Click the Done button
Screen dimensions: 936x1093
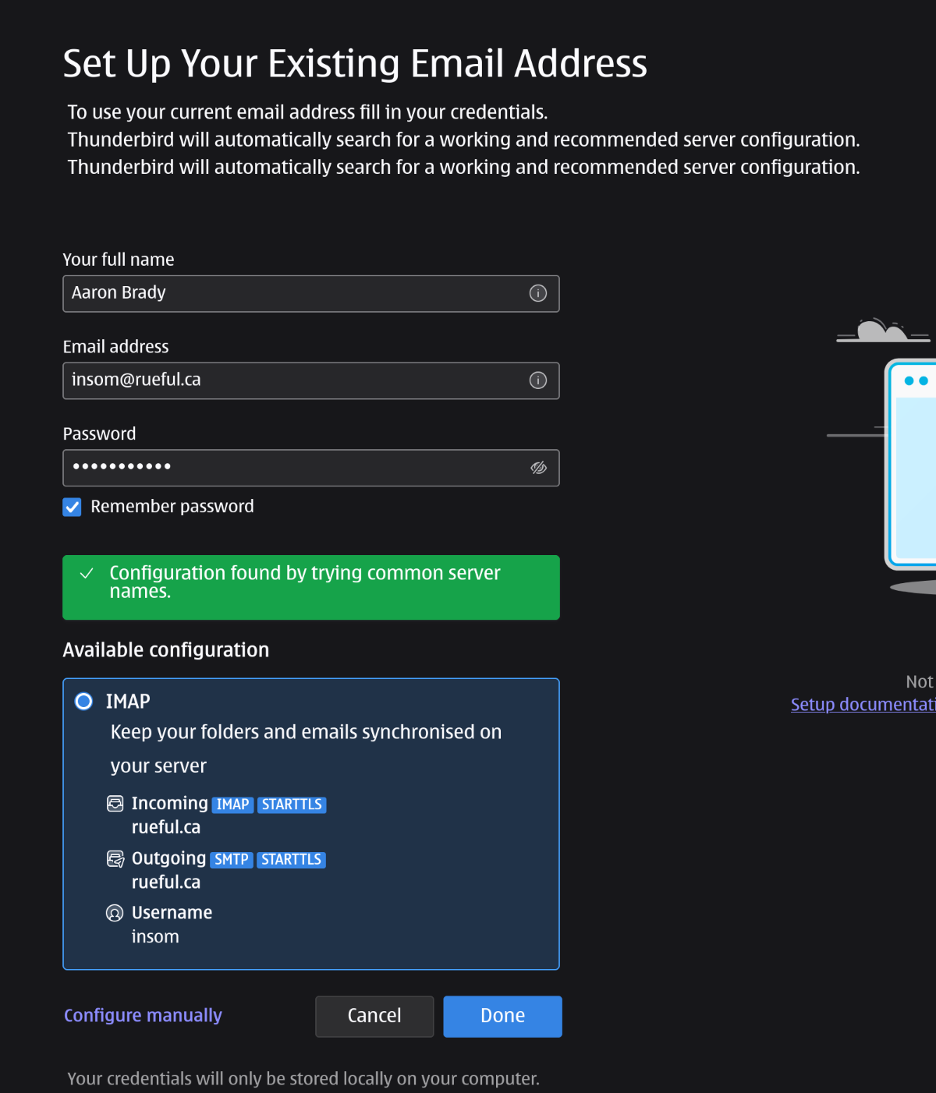click(x=502, y=1016)
